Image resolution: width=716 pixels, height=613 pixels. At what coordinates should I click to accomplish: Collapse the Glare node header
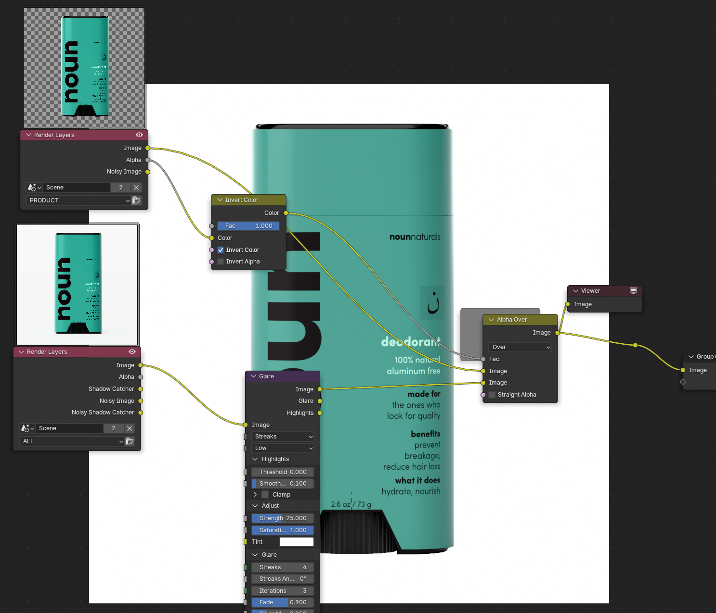click(x=254, y=376)
